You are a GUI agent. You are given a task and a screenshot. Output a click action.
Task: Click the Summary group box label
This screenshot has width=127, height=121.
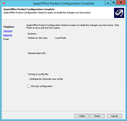(x=32, y=34)
